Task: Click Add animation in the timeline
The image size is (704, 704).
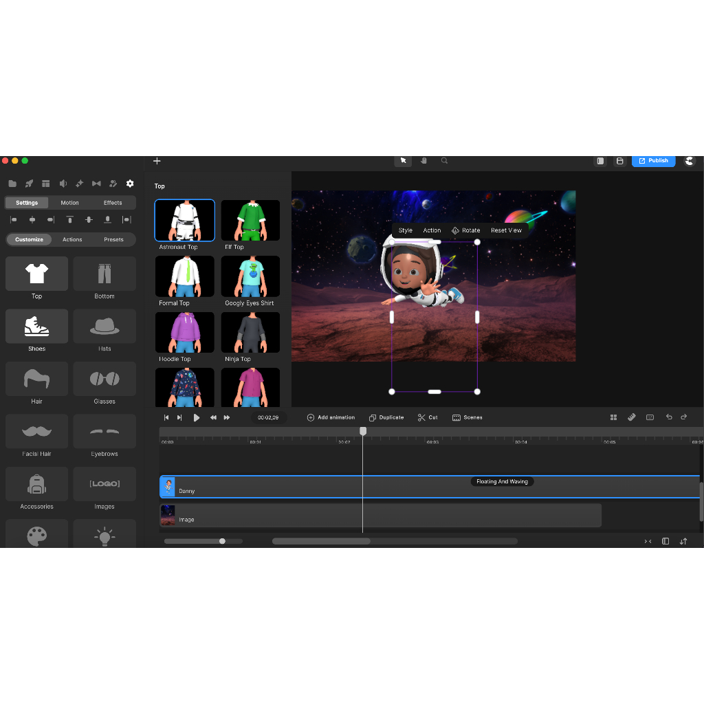Action: [x=331, y=417]
